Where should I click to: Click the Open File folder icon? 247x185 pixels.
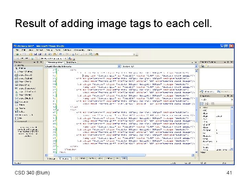pos(31,54)
